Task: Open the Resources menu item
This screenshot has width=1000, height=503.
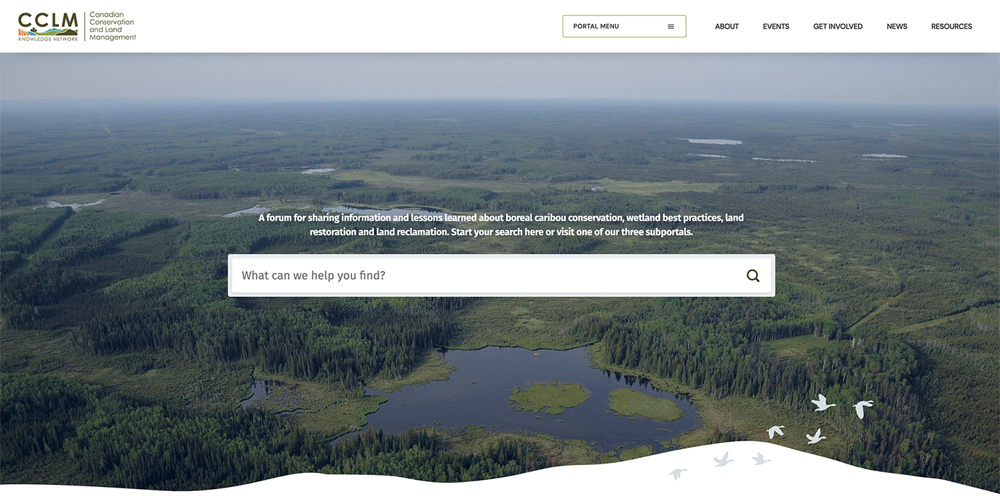Action: [951, 27]
